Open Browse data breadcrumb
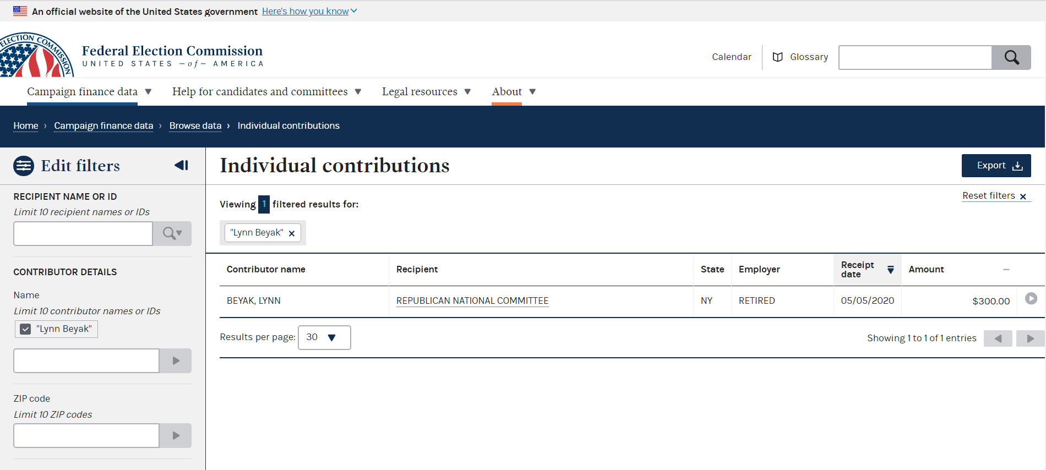Image resolution: width=1046 pixels, height=470 pixels. pyautogui.click(x=195, y=125)
